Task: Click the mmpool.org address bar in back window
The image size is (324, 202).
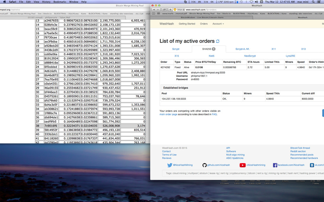Action: tap(74, 9)
